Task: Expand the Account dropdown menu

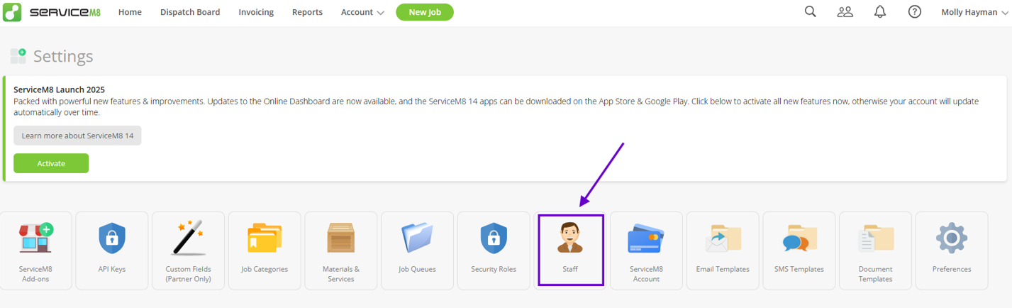Action: [x=362, y=12]
